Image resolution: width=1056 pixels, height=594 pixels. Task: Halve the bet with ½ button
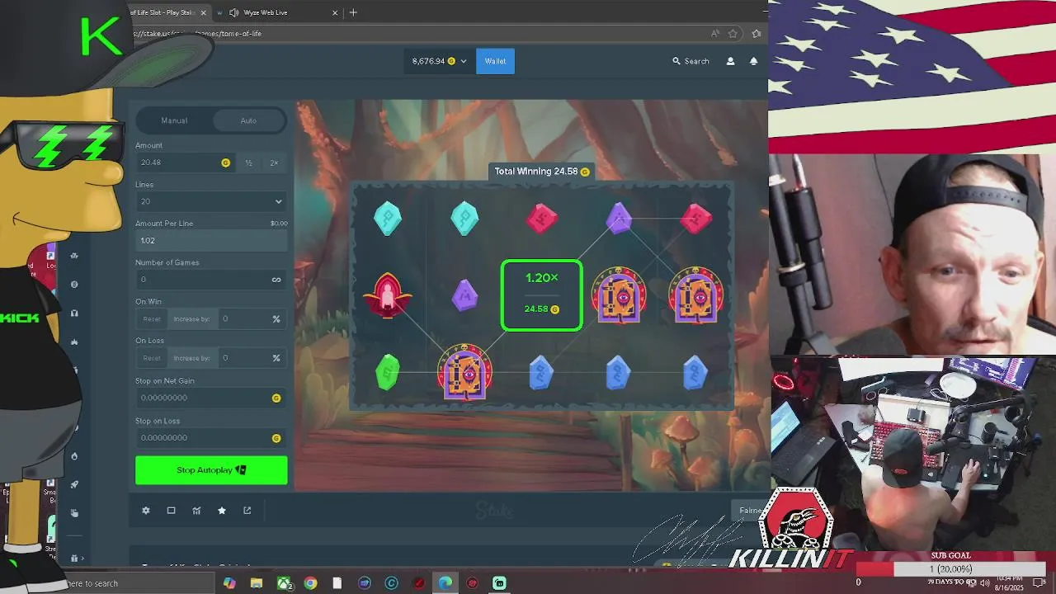248,163
